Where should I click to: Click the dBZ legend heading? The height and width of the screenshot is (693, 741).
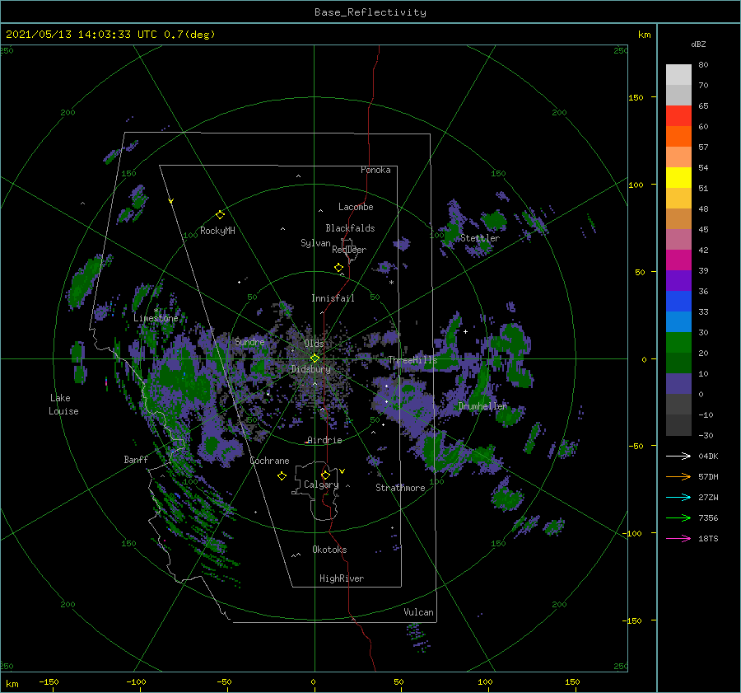[698, 44]
